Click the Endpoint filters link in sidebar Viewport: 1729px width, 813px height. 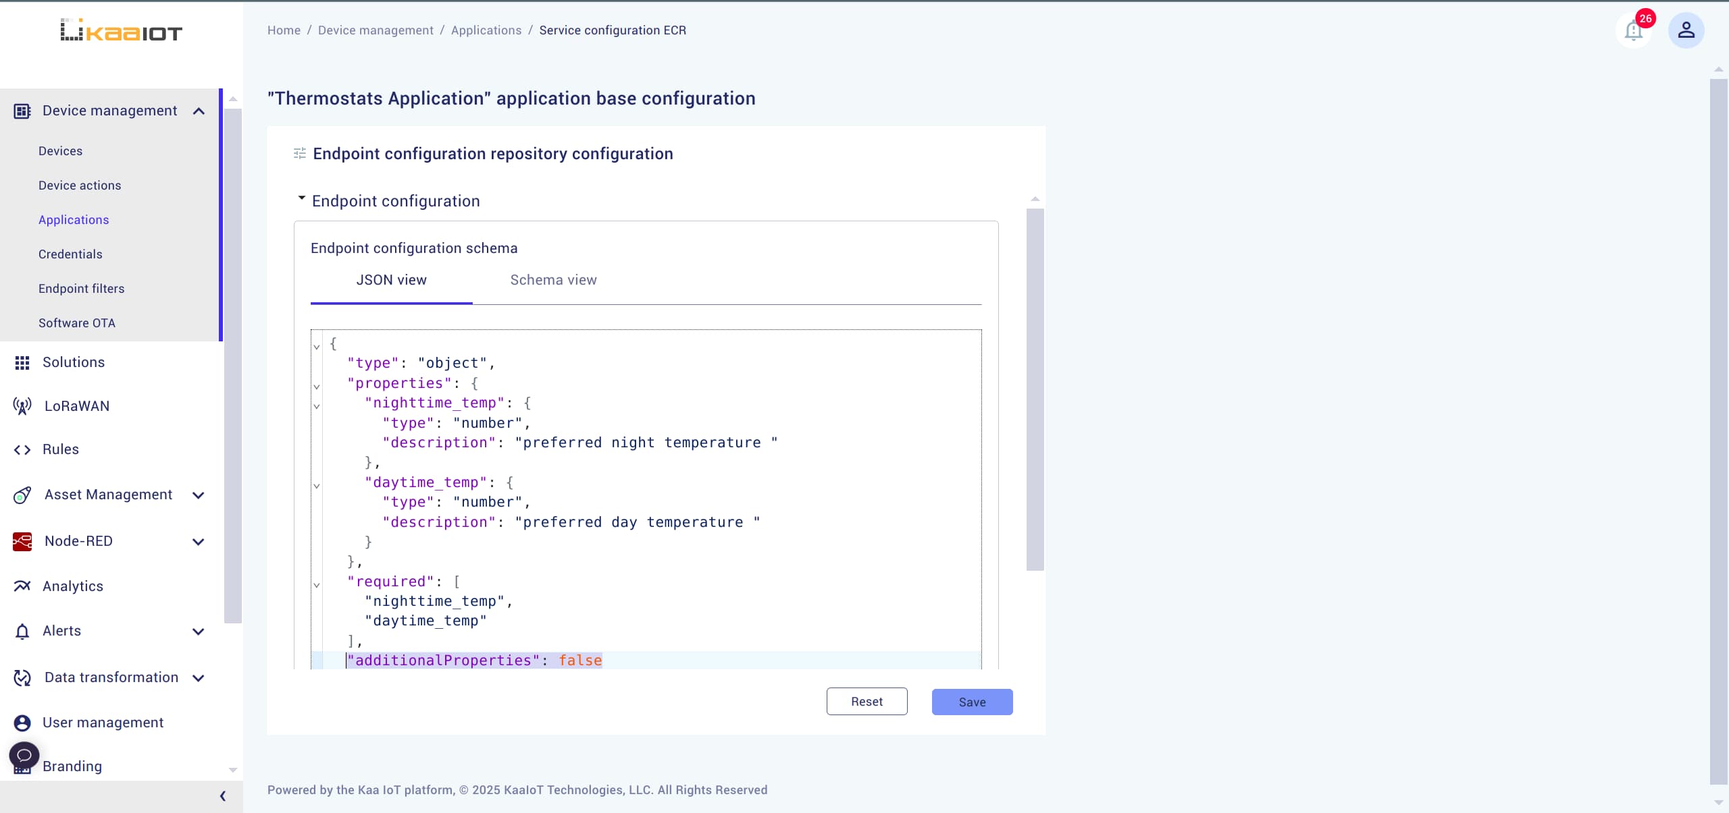pos(82,287)
